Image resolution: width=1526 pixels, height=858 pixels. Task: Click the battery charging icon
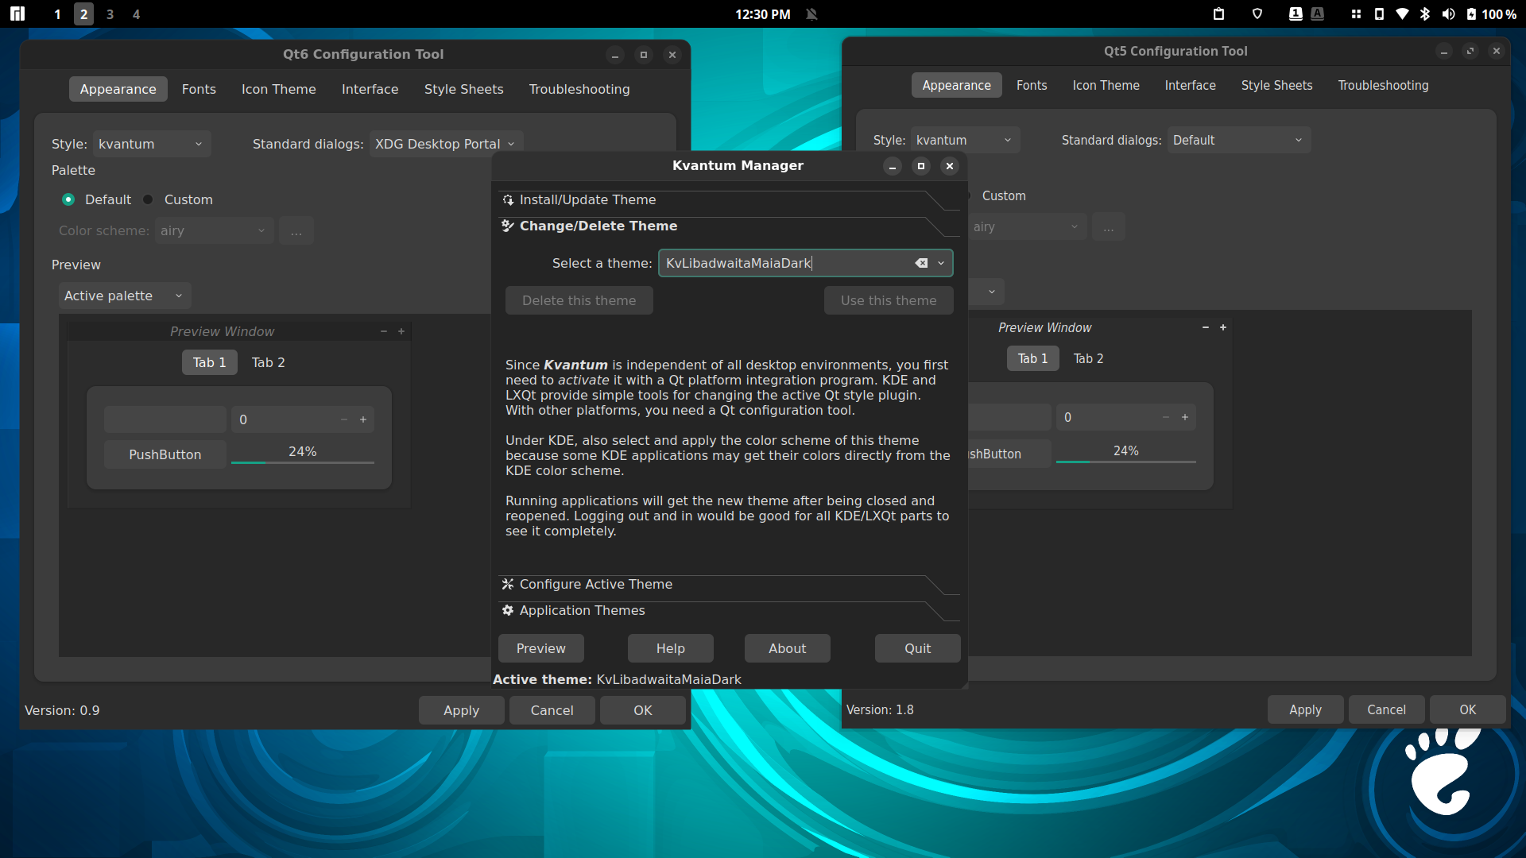click(x=1471, y=14)
